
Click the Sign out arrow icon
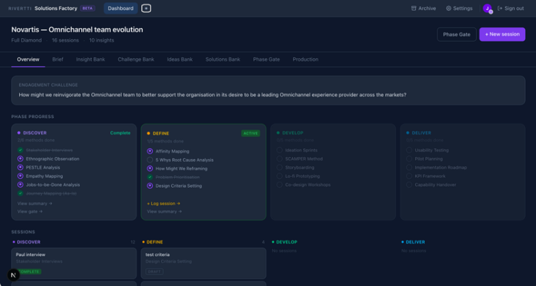pos(500,8)
